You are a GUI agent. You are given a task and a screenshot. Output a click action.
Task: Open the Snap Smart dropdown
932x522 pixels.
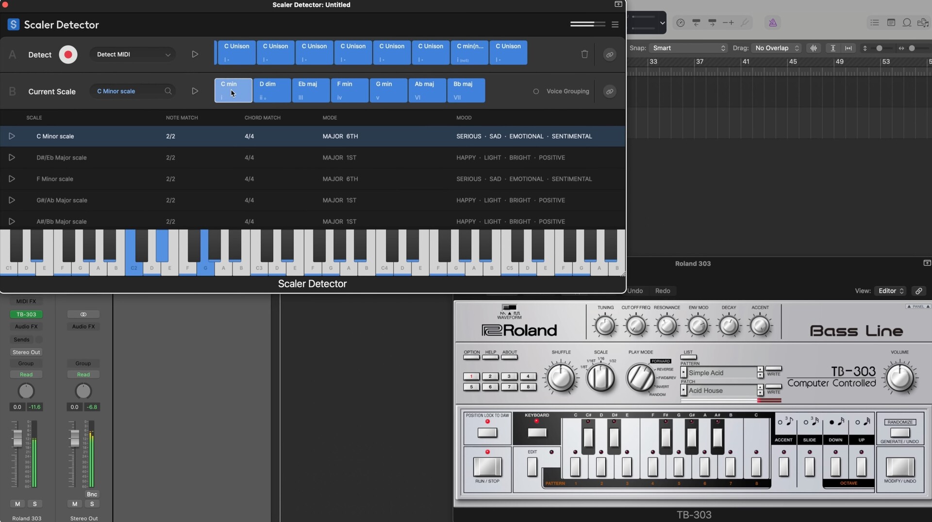(688, 48)
